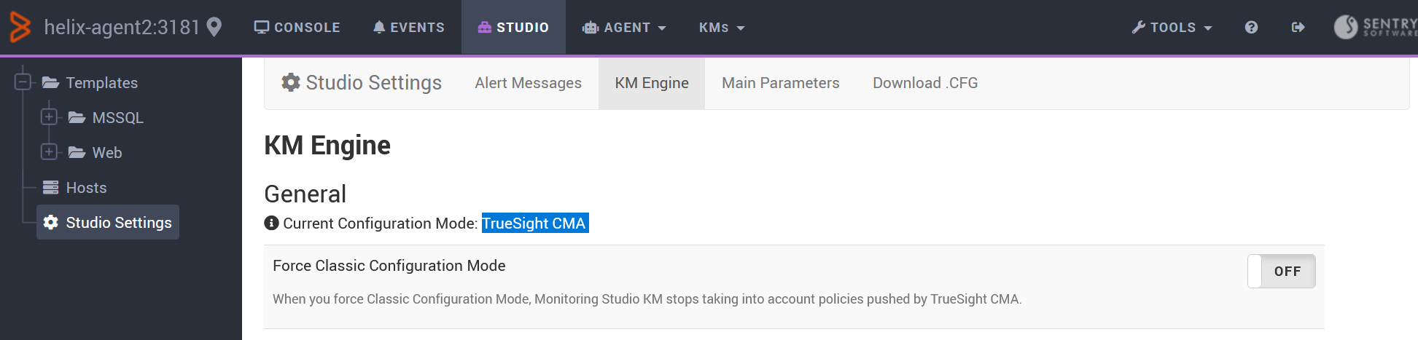Click the description about policies pushed by TrueSight CMA
1418x340 pixels.
point(647,299)
